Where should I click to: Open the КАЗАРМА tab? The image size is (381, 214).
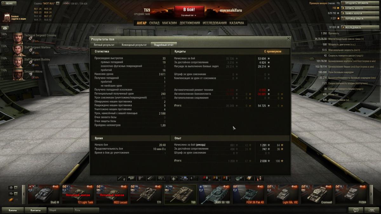[237, 23]
